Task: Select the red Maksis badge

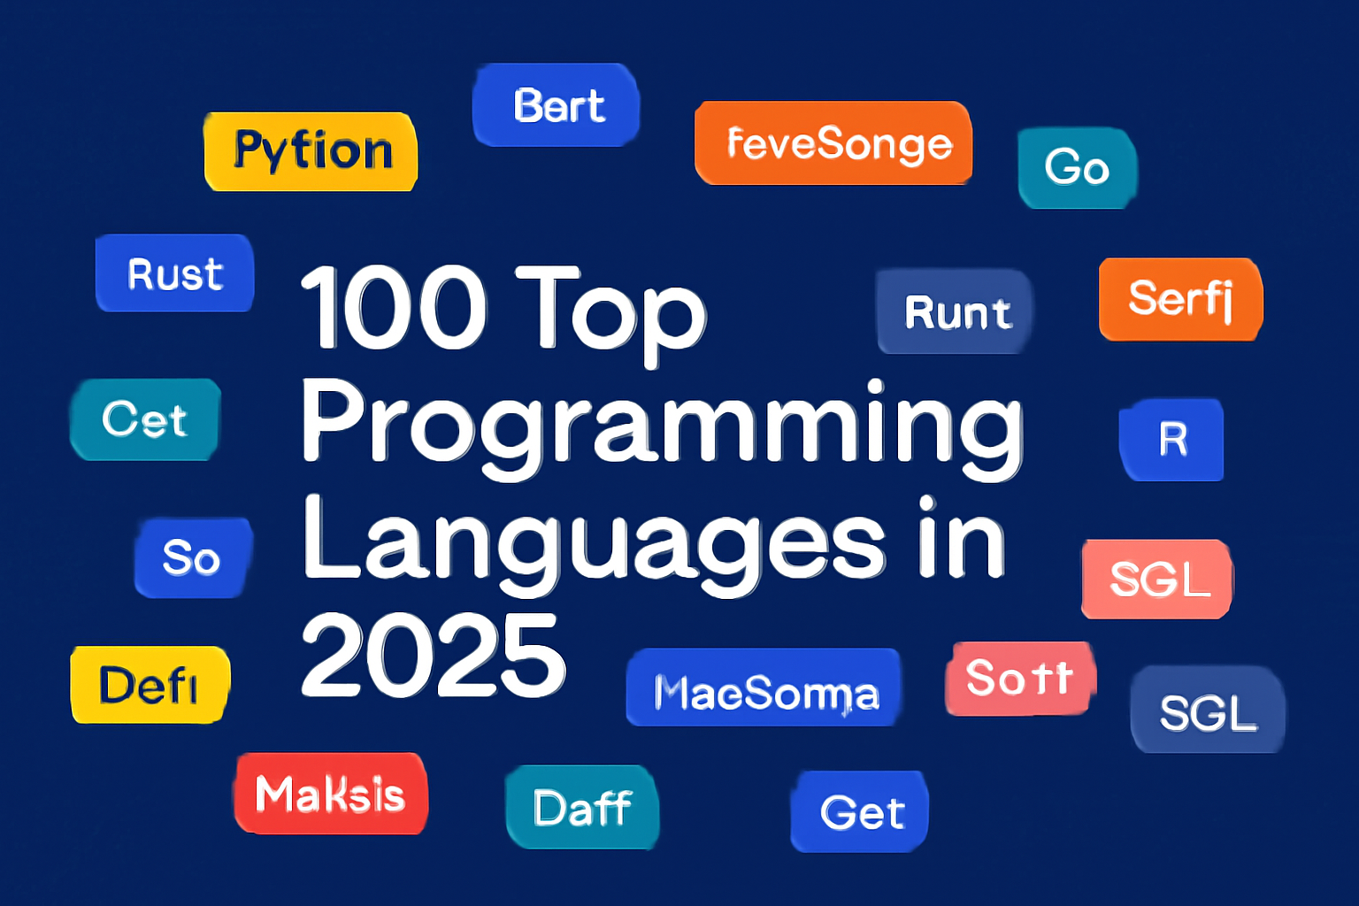Action: (x=330, y=795)
